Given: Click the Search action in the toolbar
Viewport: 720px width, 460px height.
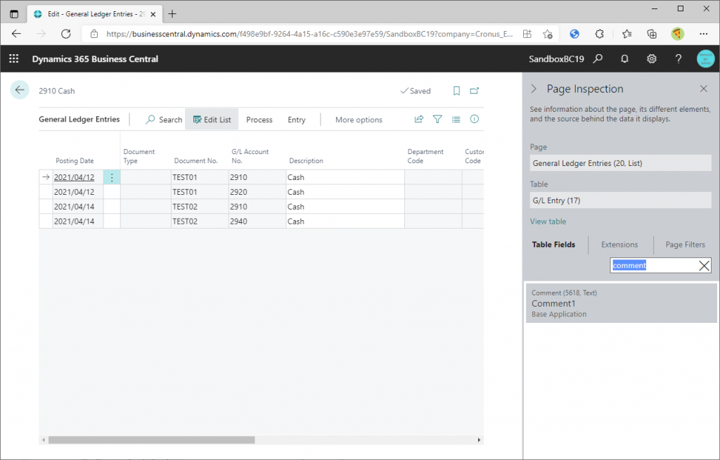Looking at the screenshot, I should (164, 120).
